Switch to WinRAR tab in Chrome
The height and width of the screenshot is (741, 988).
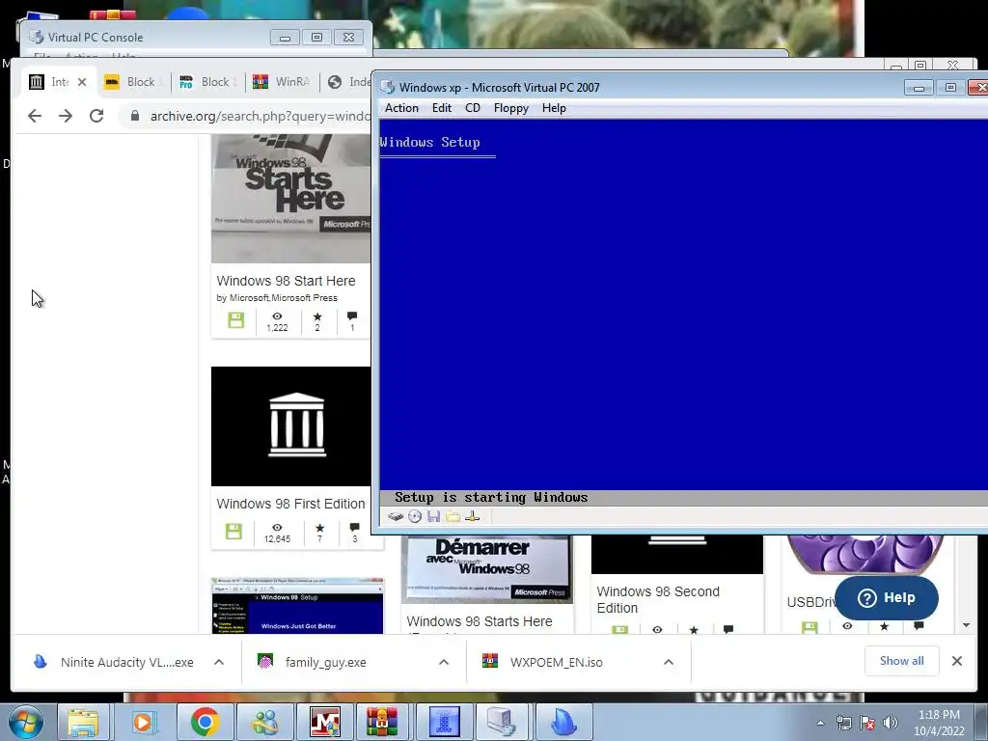pos(282,82)
